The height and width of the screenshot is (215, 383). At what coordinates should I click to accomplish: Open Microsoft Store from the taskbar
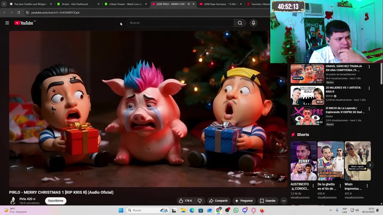click(201, 210)
